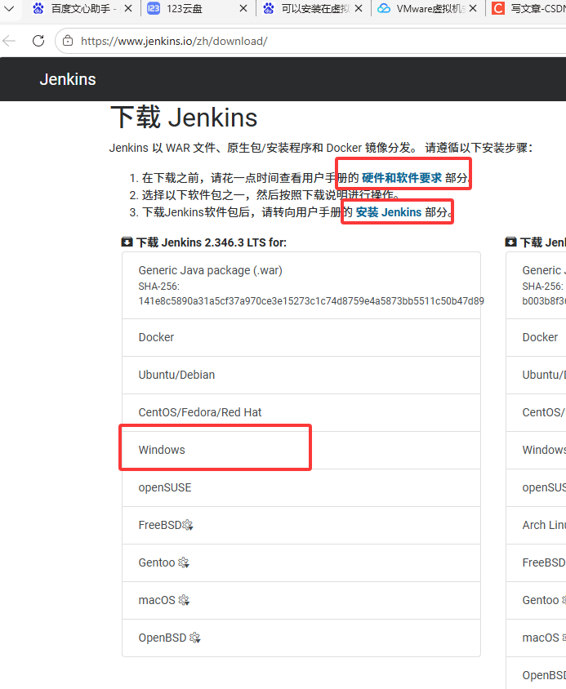The height and width of the screenshot is (689, 566).
Task: Click the download icon before 下载 Jenkins 2.346.3 LTS
Action: 127,242
